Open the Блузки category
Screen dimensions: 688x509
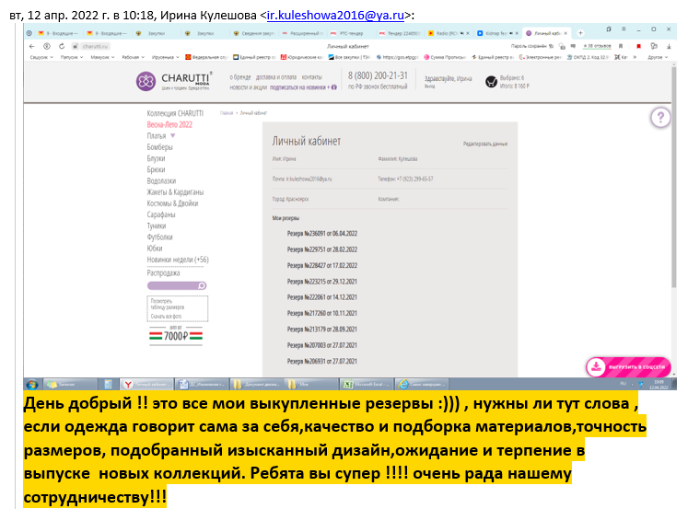click(156, 158)
